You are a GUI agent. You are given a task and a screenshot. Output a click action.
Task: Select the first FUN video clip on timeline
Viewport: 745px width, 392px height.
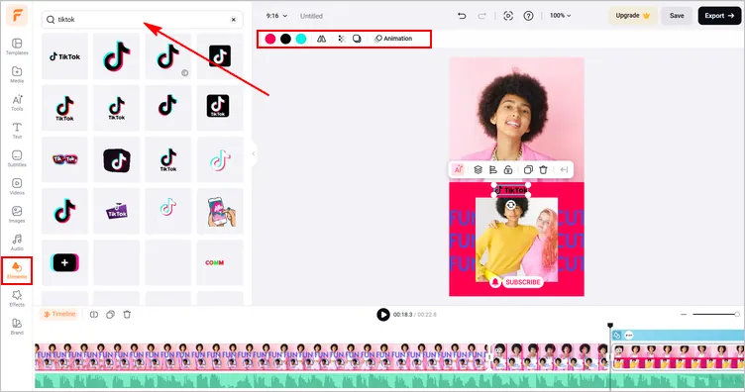click(x=262, y=357)
